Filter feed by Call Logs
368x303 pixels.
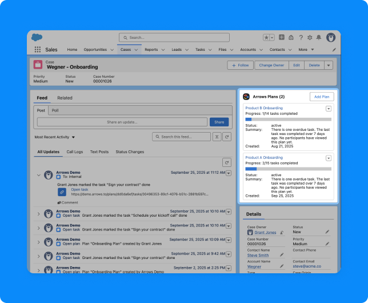(75, 151)
